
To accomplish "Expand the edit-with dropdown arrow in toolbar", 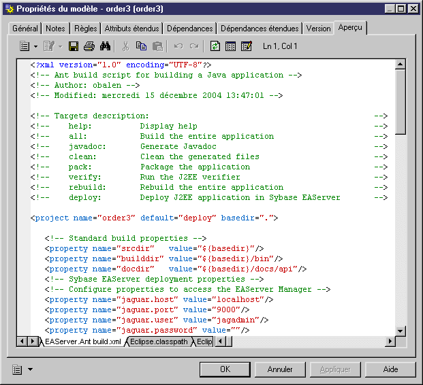I will click(x=60, y=46).
